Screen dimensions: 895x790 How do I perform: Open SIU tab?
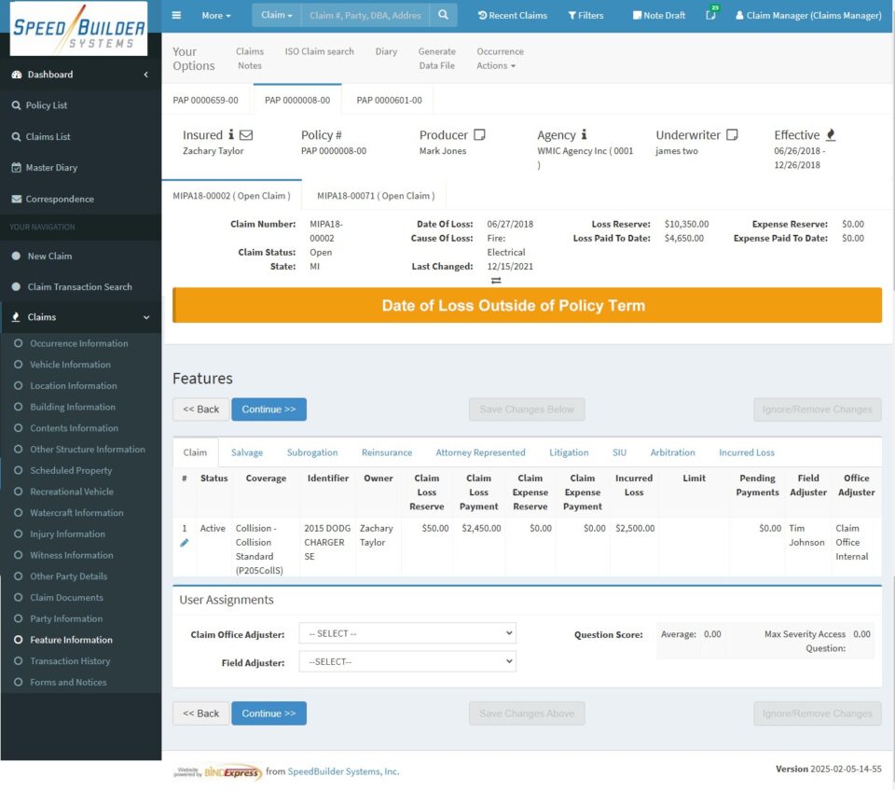(619, 452)
